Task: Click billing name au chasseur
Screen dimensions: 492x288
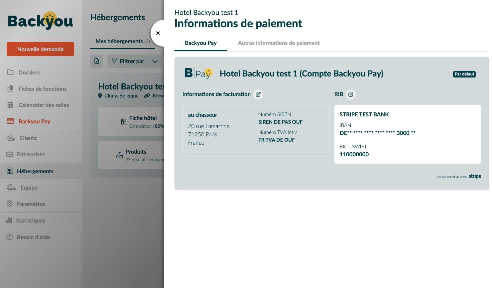Action: 202,115
